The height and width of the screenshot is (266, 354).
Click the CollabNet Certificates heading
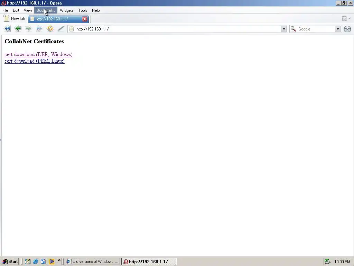(x=34, y=41)
